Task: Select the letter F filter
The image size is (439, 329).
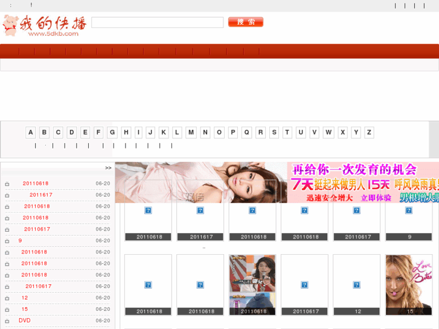Action: [x=98, y=132]
